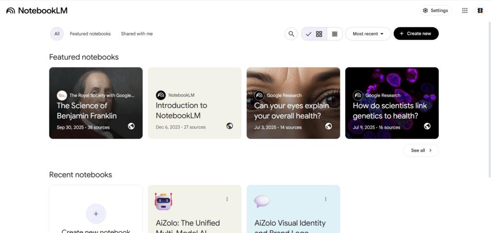Click globe icon on Benjamin Franklin card
Image resolution: width=491 pixels, height=233 pixels.
tap(131, 126)
